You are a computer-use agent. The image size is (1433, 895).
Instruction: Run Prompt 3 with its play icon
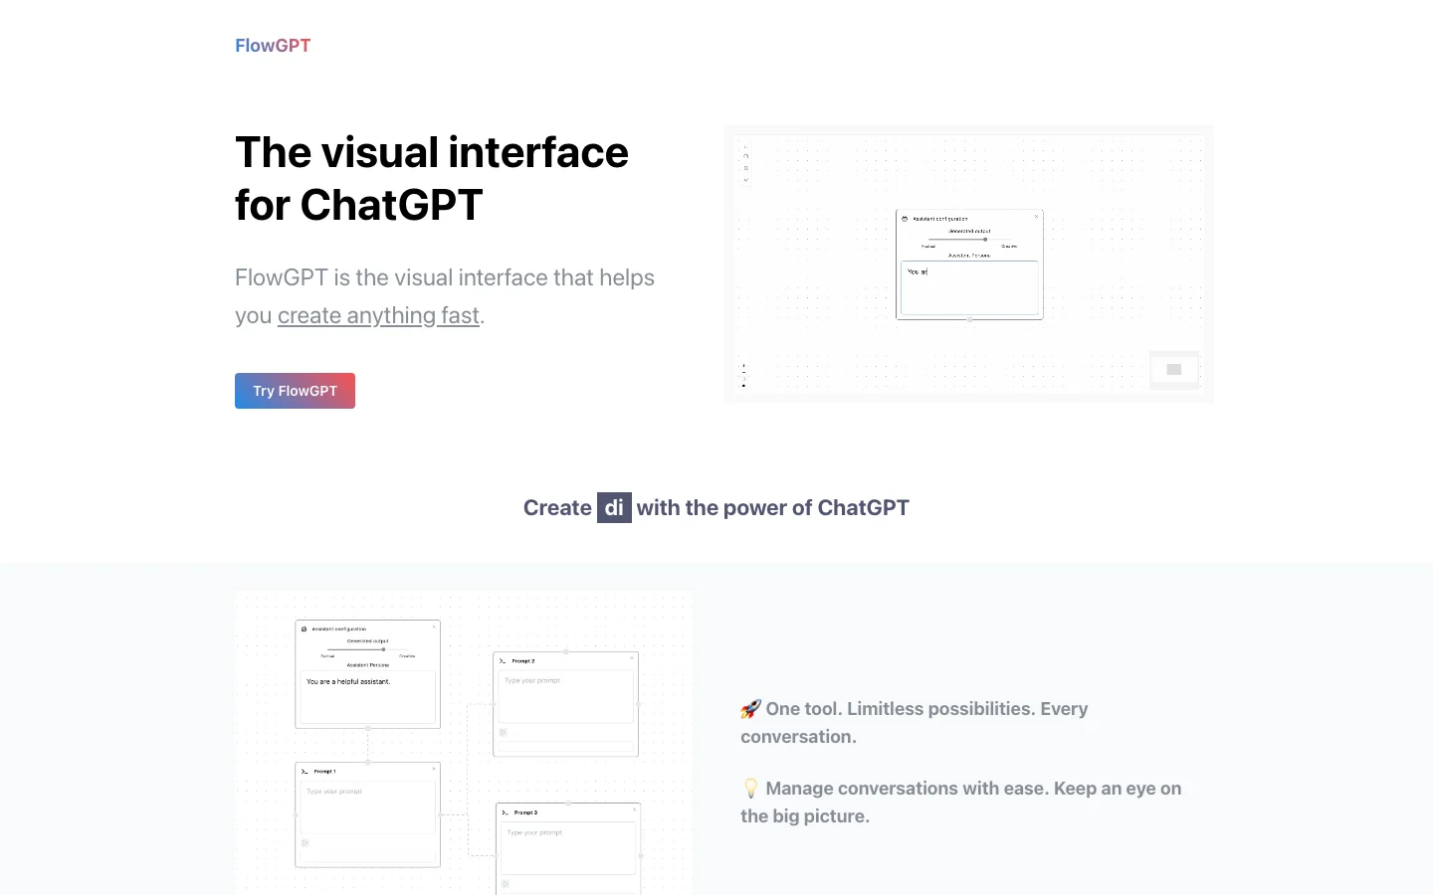click(x=506, y=883)
